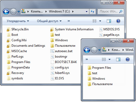Click the change view icon in the large window
This screenshot has height=103, width=136.
(94, 21)
